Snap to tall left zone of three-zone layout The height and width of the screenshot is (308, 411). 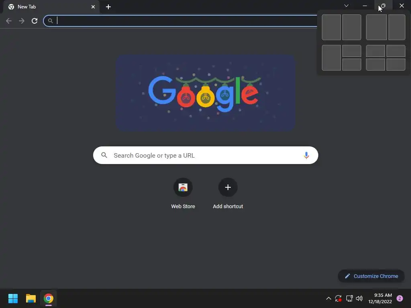331,58
